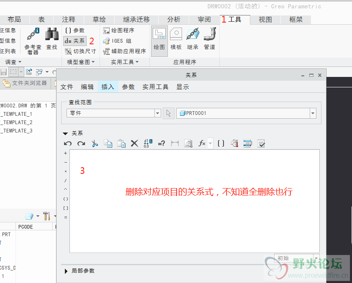Image resolution: width=352 pixels, height=283 pixels.
Task: Click the minus operator button
Action: (x=66, y=162)
